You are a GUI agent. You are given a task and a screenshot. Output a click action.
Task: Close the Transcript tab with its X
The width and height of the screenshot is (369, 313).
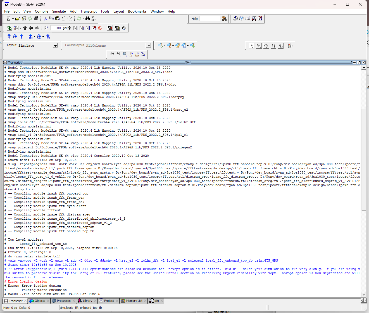[x=25, y=301]
